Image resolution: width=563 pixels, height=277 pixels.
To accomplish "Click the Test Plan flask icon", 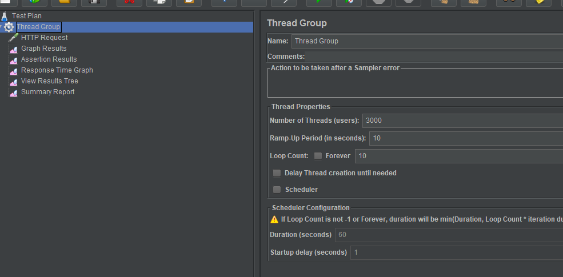I will click(5, 16).
